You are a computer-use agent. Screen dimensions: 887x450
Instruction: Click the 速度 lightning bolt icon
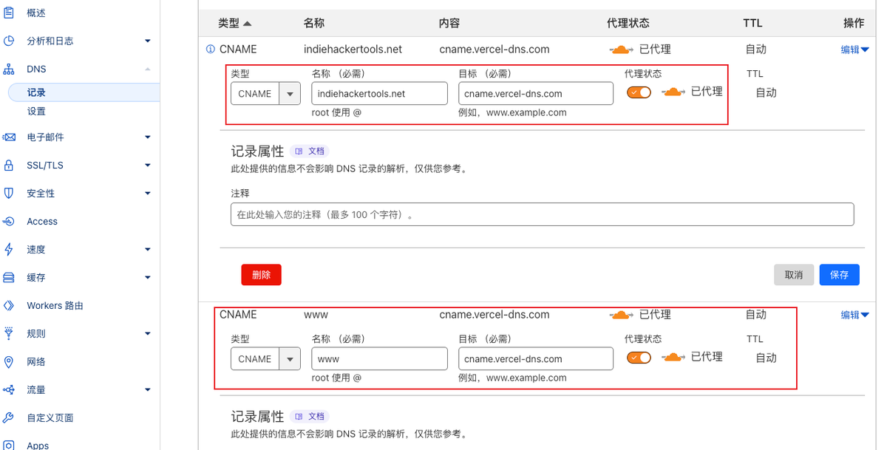point(9,249)
